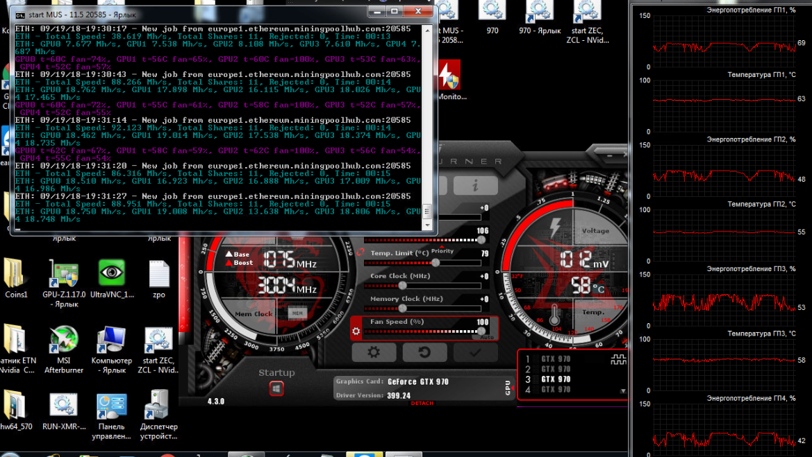Reset Afterburner settings with circular arrow button
This screenshot has height=457, width=812.
[424, 352]
